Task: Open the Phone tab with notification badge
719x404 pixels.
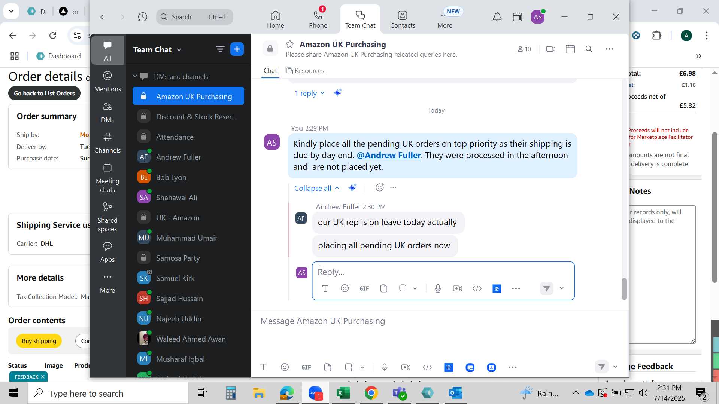Action: pos(318,19)
